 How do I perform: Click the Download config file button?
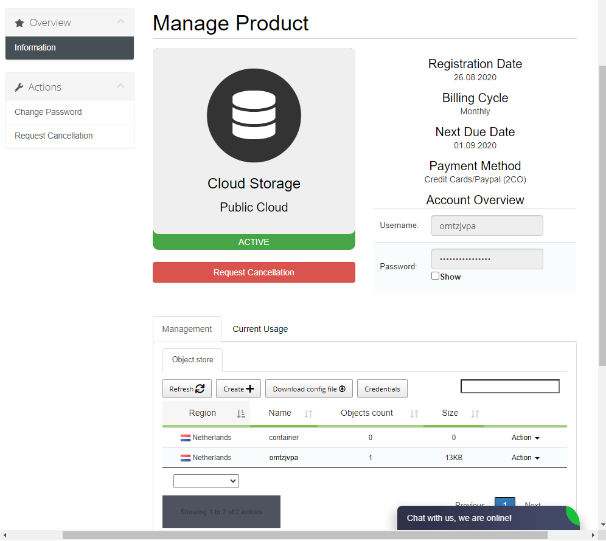click(x=309, y=389)
